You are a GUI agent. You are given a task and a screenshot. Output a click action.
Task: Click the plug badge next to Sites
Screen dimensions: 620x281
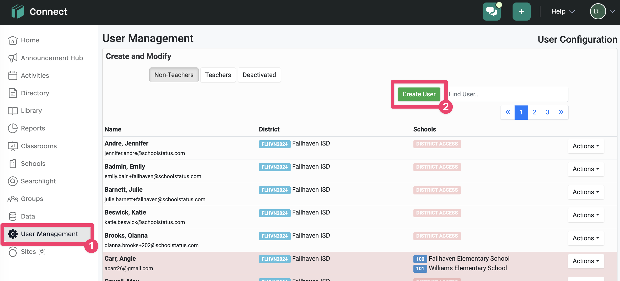click(x=42, y=252)
